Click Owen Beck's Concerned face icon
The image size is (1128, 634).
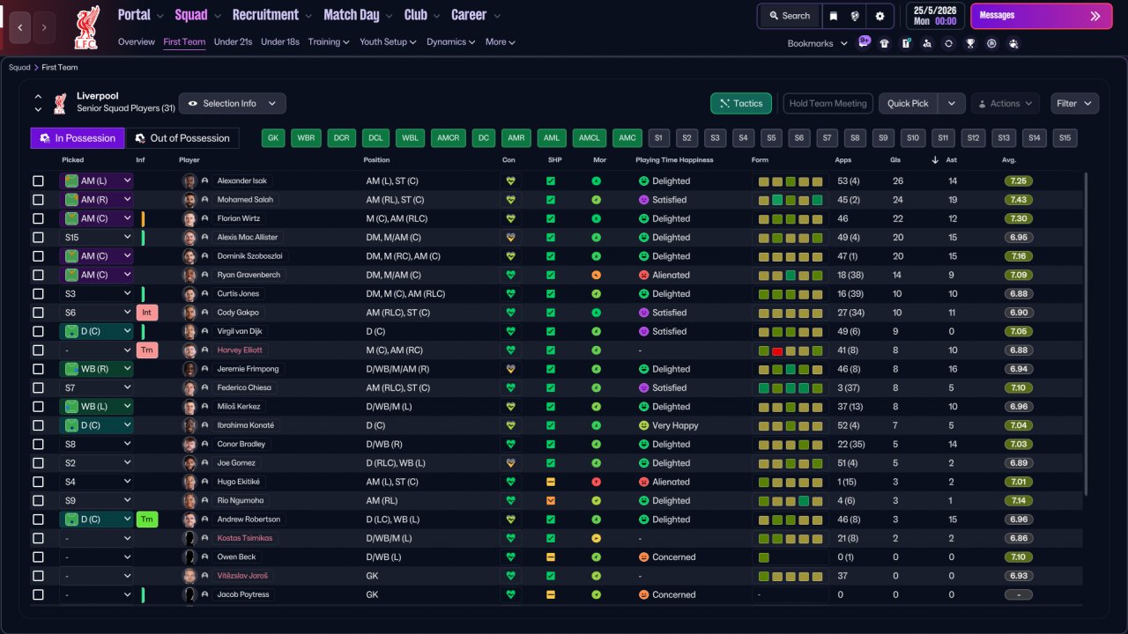pos(644,557)
